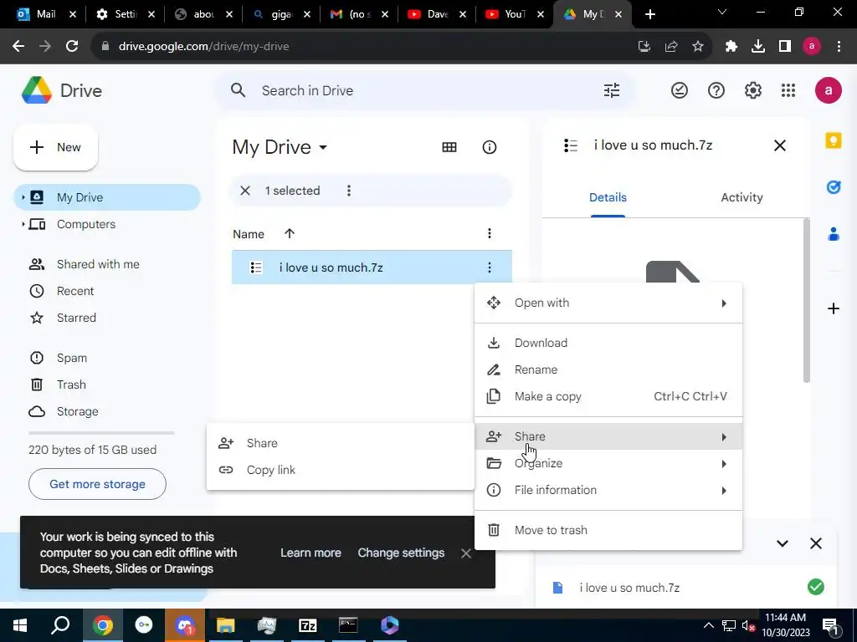
Task: Toggle the view details info icon
Action: click(x=489, y=147)
